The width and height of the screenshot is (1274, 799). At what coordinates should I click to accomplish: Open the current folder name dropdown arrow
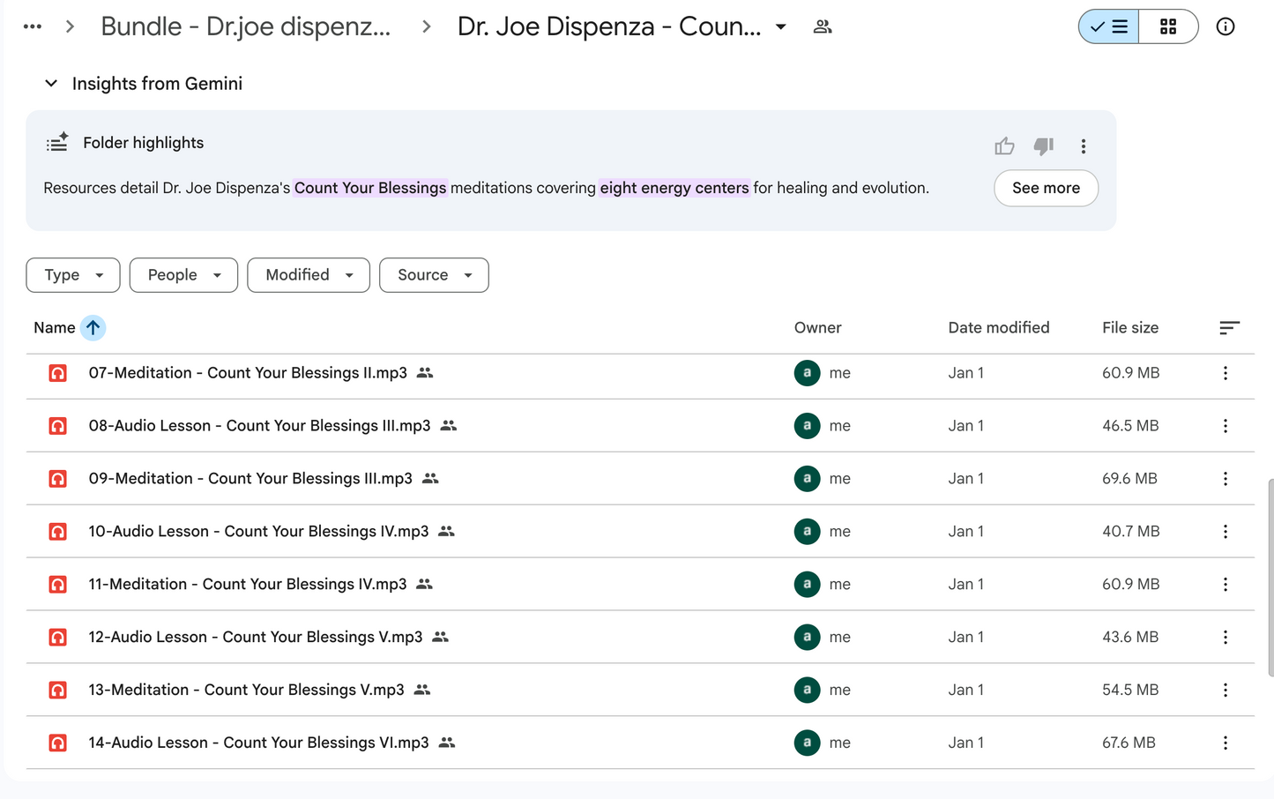pyautogui.click(x=781, y=27)
